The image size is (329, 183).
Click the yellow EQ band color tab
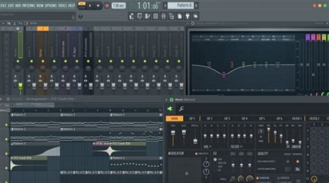coord(324,37)
